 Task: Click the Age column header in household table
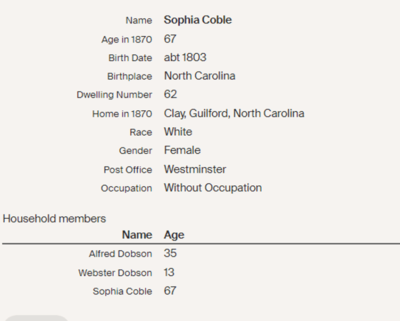(174, 235)
